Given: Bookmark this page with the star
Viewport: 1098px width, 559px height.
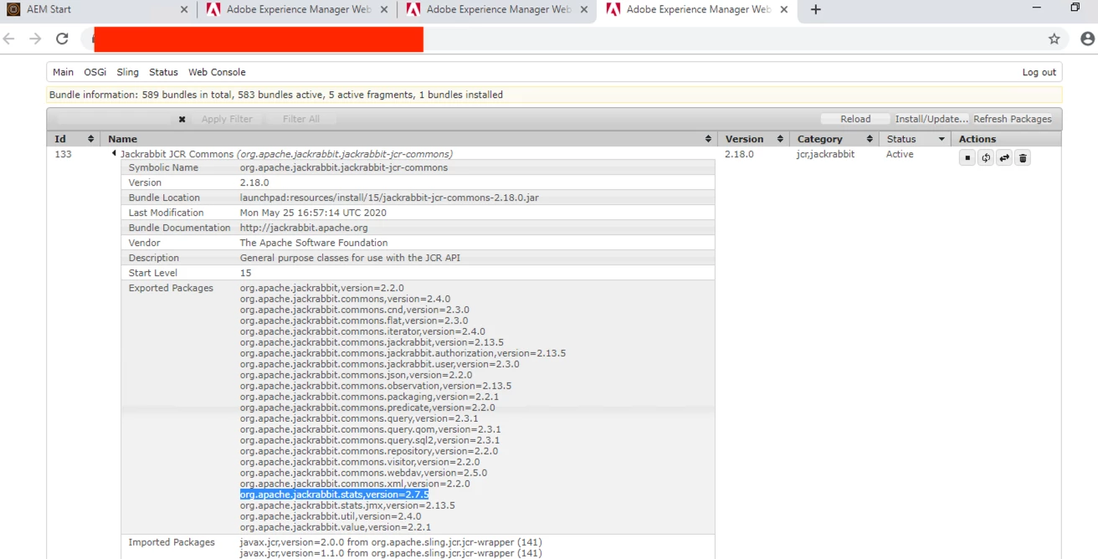Looking at the screenshot, I should coord(1054,38).
